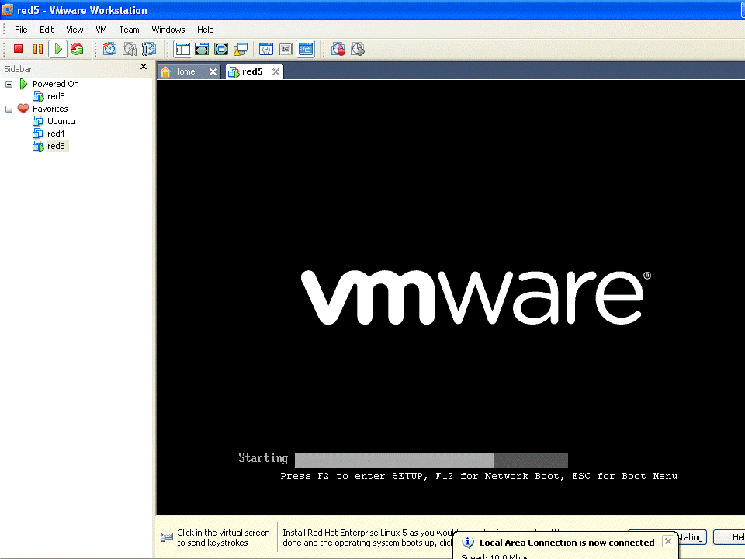Click the Favorites heart icon
Image resolution: width=745 pixels, height=559 pixels.
(x=23, y=109)
